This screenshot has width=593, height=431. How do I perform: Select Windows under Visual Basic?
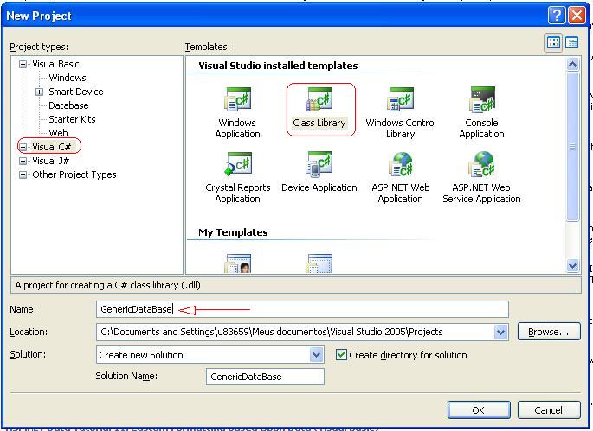pos(68,78)
